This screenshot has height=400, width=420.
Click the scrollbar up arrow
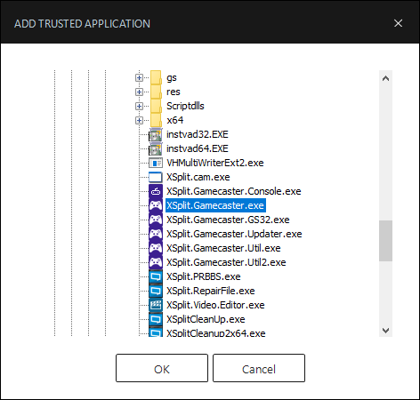coord(385,78)
